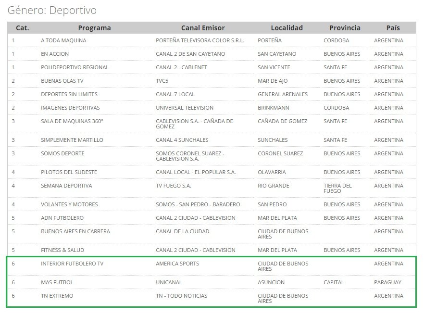This screenshot has width=424, height=315.
Task: Select the BUENAS OLAS TV program entry
Action: click(62, 81)
